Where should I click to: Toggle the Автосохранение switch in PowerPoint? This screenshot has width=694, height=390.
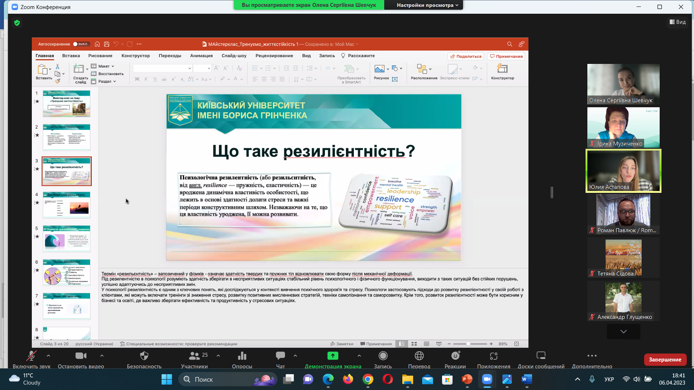coord(80,44)
